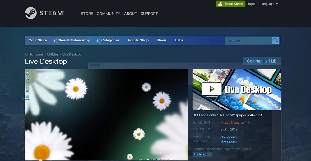Screen dimensions: 311x161
Task: Click the All Software breadcrumb
Action: pos(34,54)
